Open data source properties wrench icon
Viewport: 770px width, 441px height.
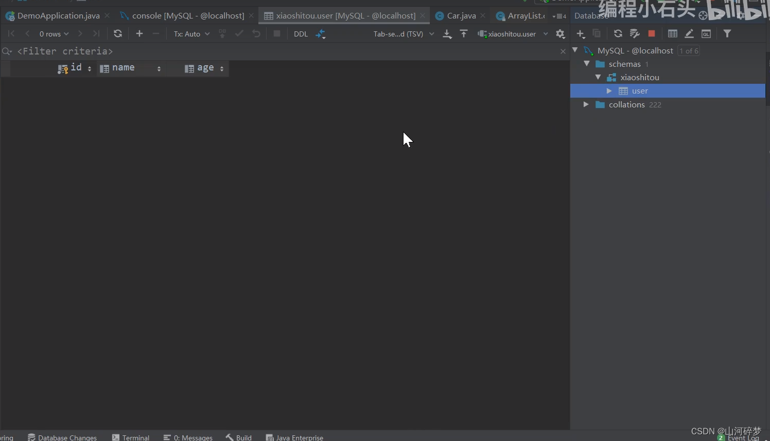[x=635, y=34]
